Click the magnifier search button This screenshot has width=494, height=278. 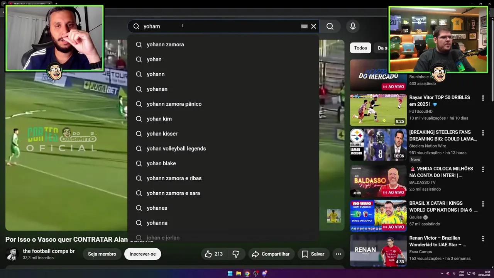pyautogui.click(x=330, y=26)
